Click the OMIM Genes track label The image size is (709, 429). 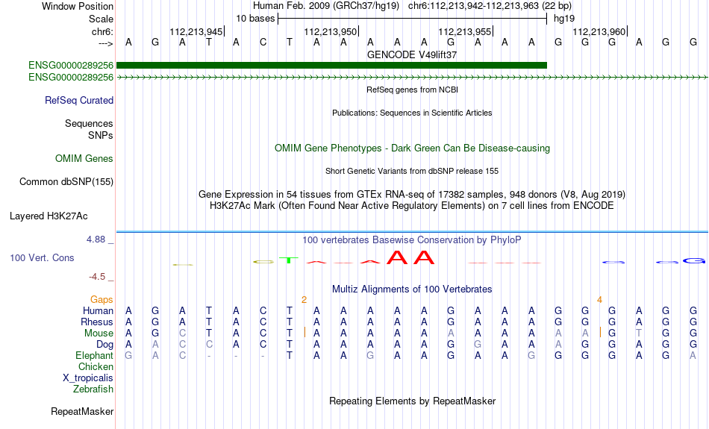coord(84,159)
